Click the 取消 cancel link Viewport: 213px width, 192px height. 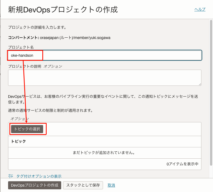111,185
